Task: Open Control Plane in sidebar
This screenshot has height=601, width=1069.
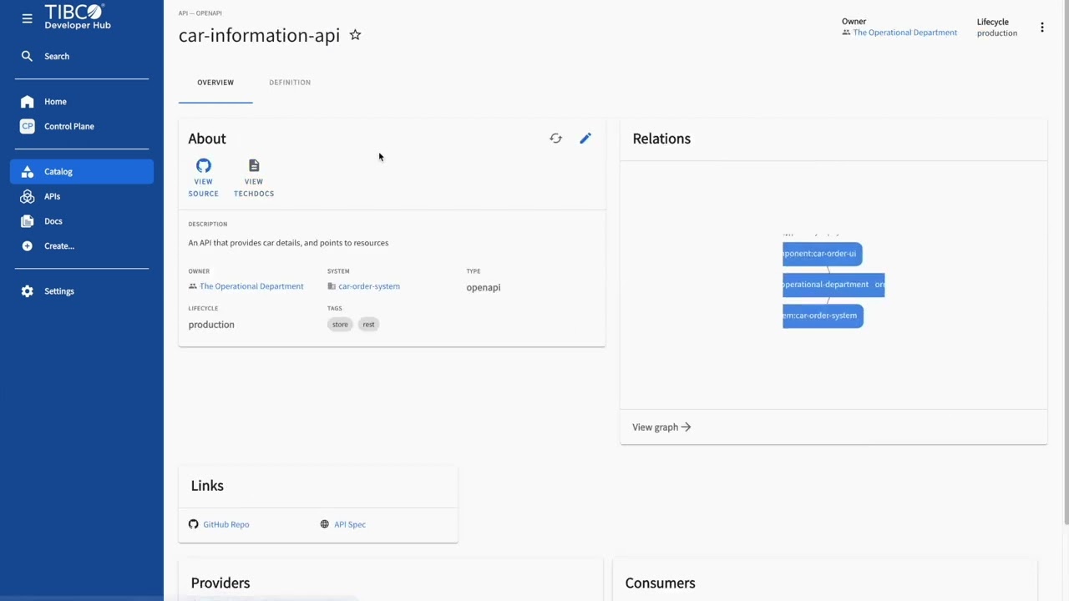Action: coord(69,126)
